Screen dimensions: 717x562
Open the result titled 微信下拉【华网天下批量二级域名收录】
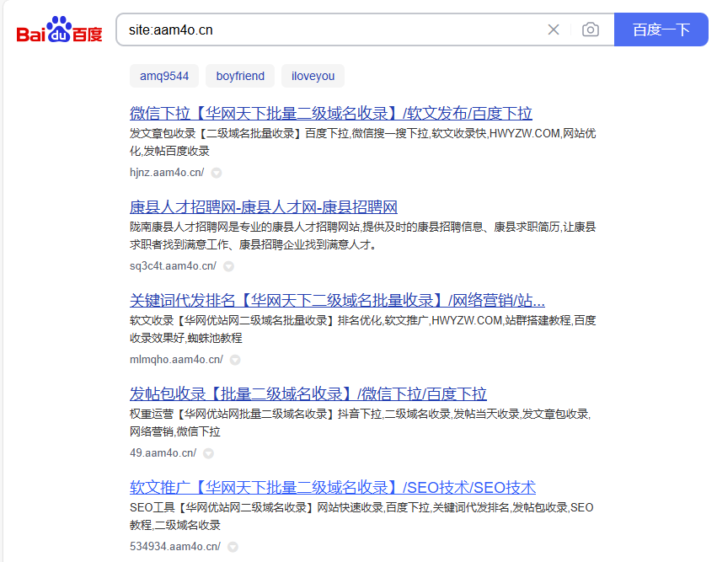pos(331,113)
